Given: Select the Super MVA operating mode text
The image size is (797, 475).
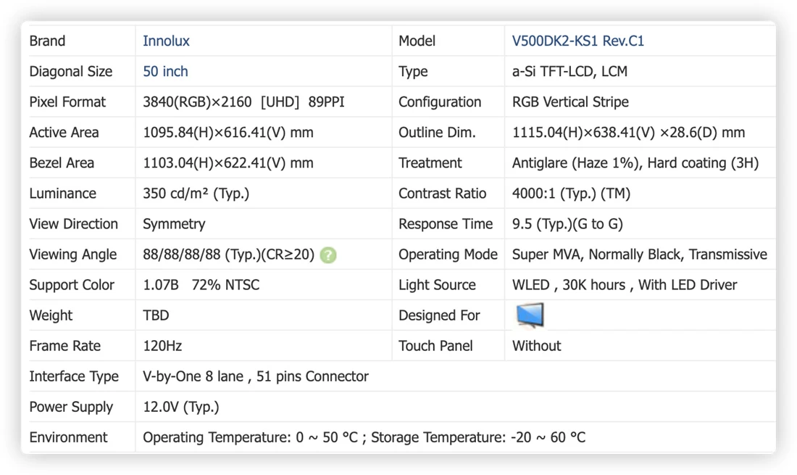Looking at the screenshot, I should (x=640, y=255).
